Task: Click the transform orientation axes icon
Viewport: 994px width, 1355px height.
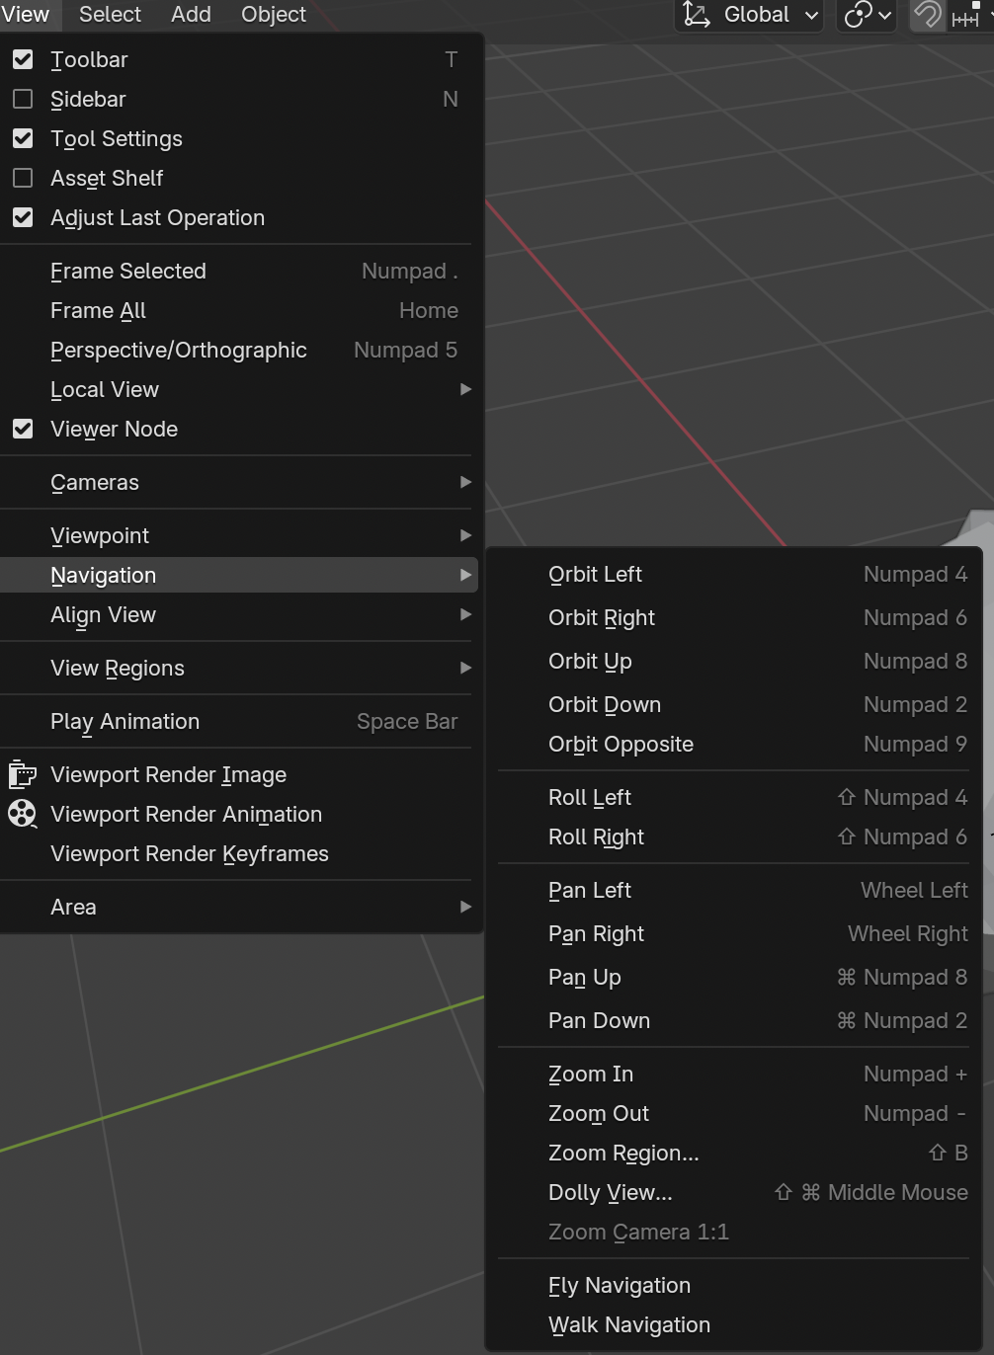Action: [697, 15]
